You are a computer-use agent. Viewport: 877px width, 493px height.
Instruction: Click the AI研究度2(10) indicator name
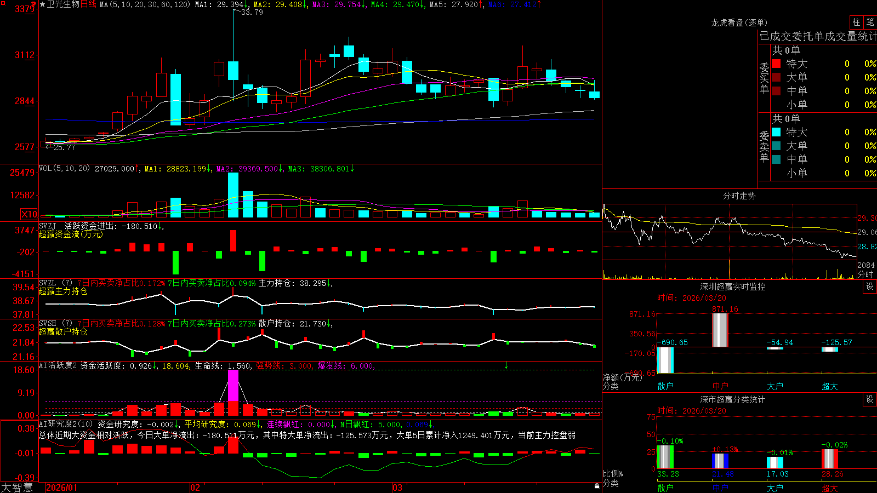tap(66, 424)
